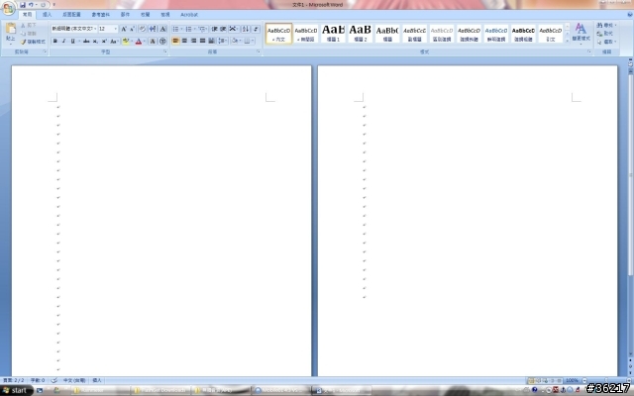Open the Font dialog launcher
Viewport: 634px width, 396px height.
click(x=165, y=51)
